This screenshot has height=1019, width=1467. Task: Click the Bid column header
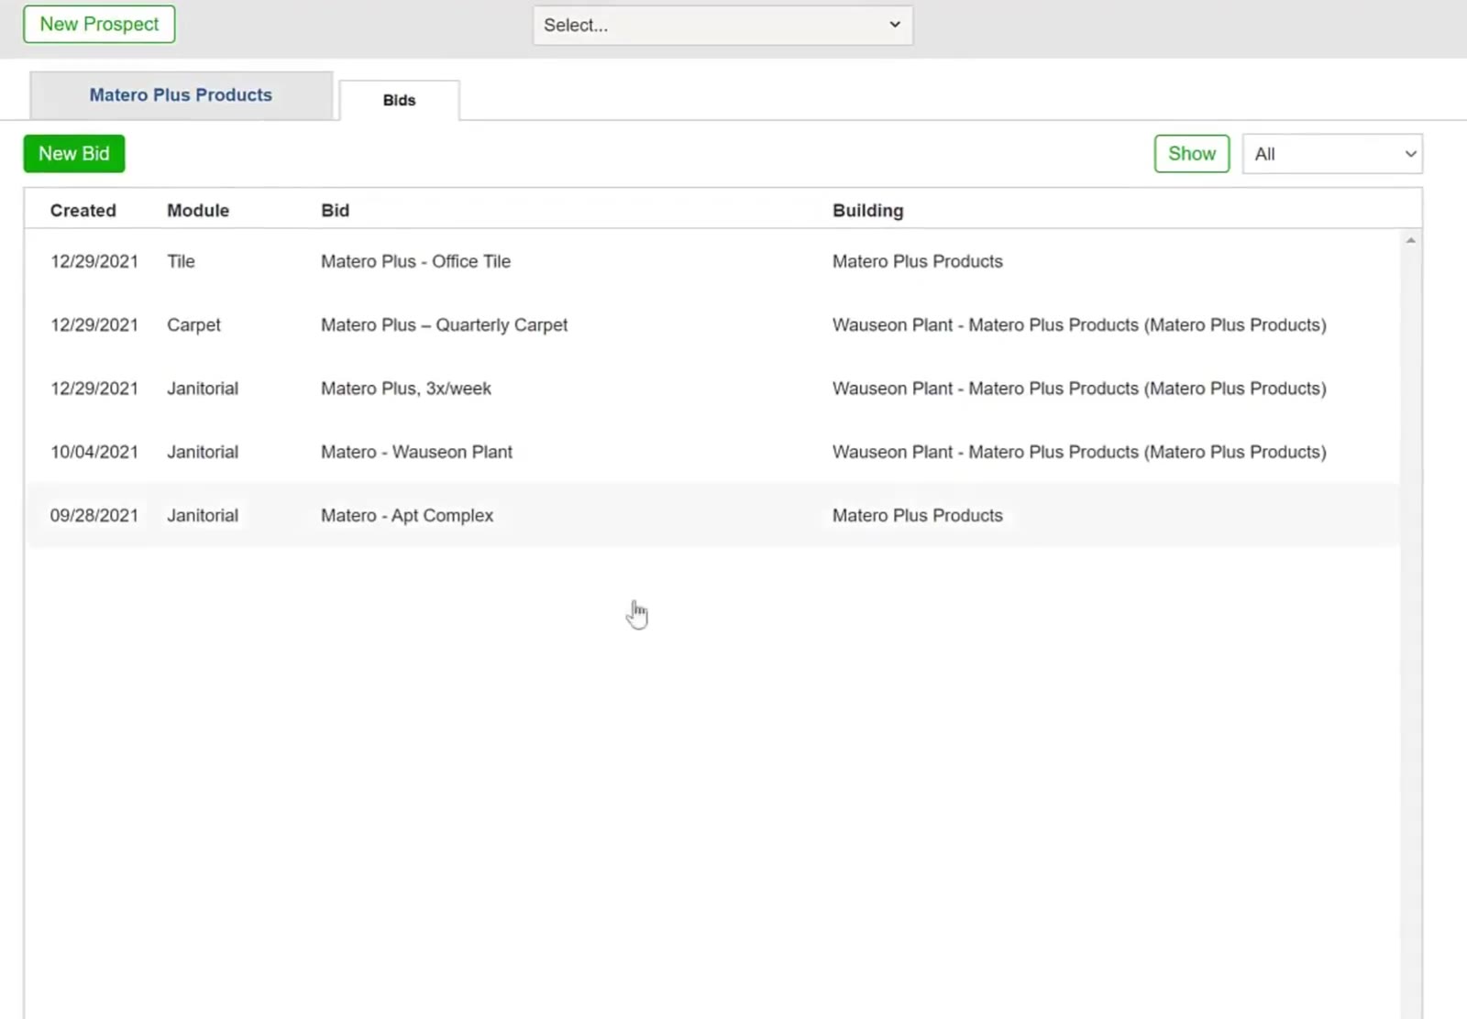(336, 211)
